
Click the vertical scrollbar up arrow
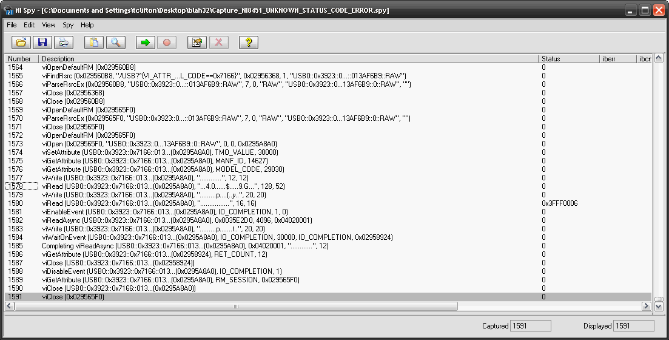(x=659, y=58)
